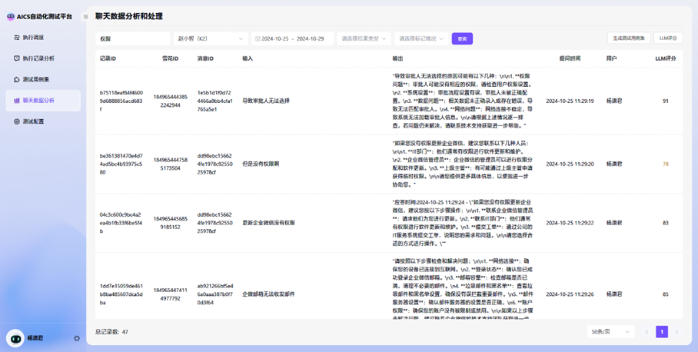
Task: Open settings via the bottom-left gear icon
Action: 77,338
